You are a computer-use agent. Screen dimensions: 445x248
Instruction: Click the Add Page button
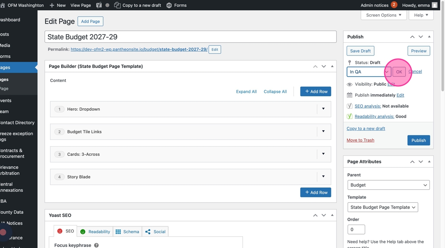90,21
